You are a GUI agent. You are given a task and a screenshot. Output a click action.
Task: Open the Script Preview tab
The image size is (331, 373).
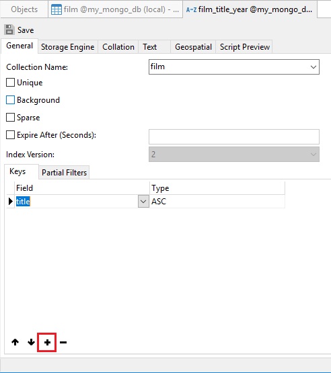point(245,47)
